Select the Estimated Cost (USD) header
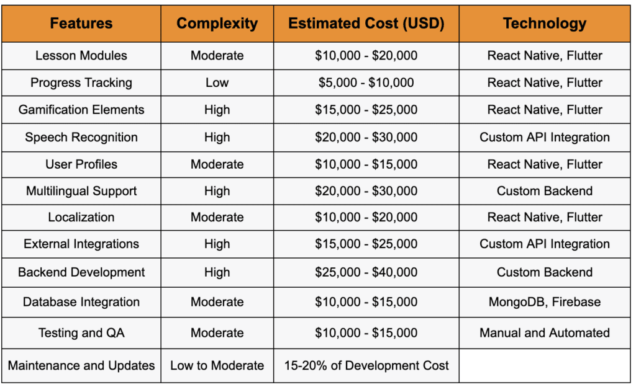 pyautogui.click(x=366, y=24)
